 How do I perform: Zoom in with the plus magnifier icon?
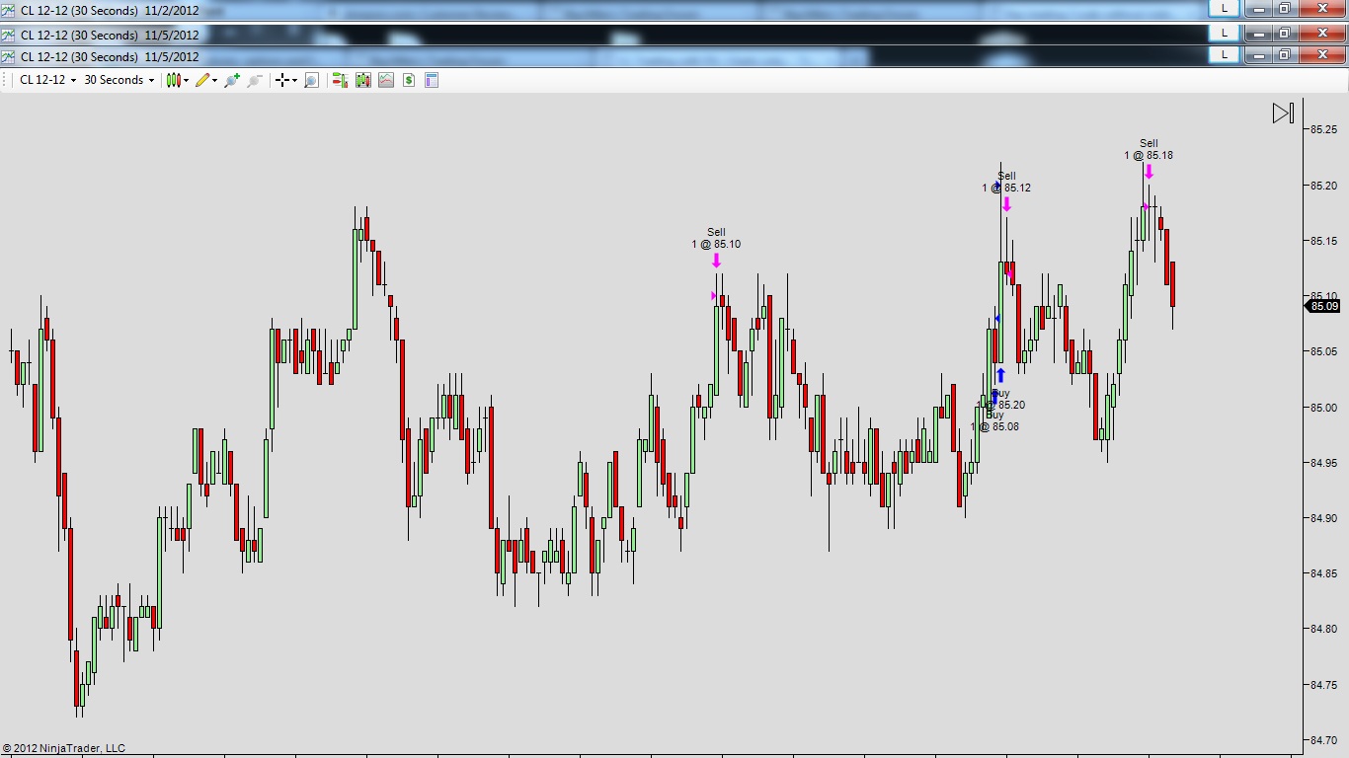click(232, 80)
